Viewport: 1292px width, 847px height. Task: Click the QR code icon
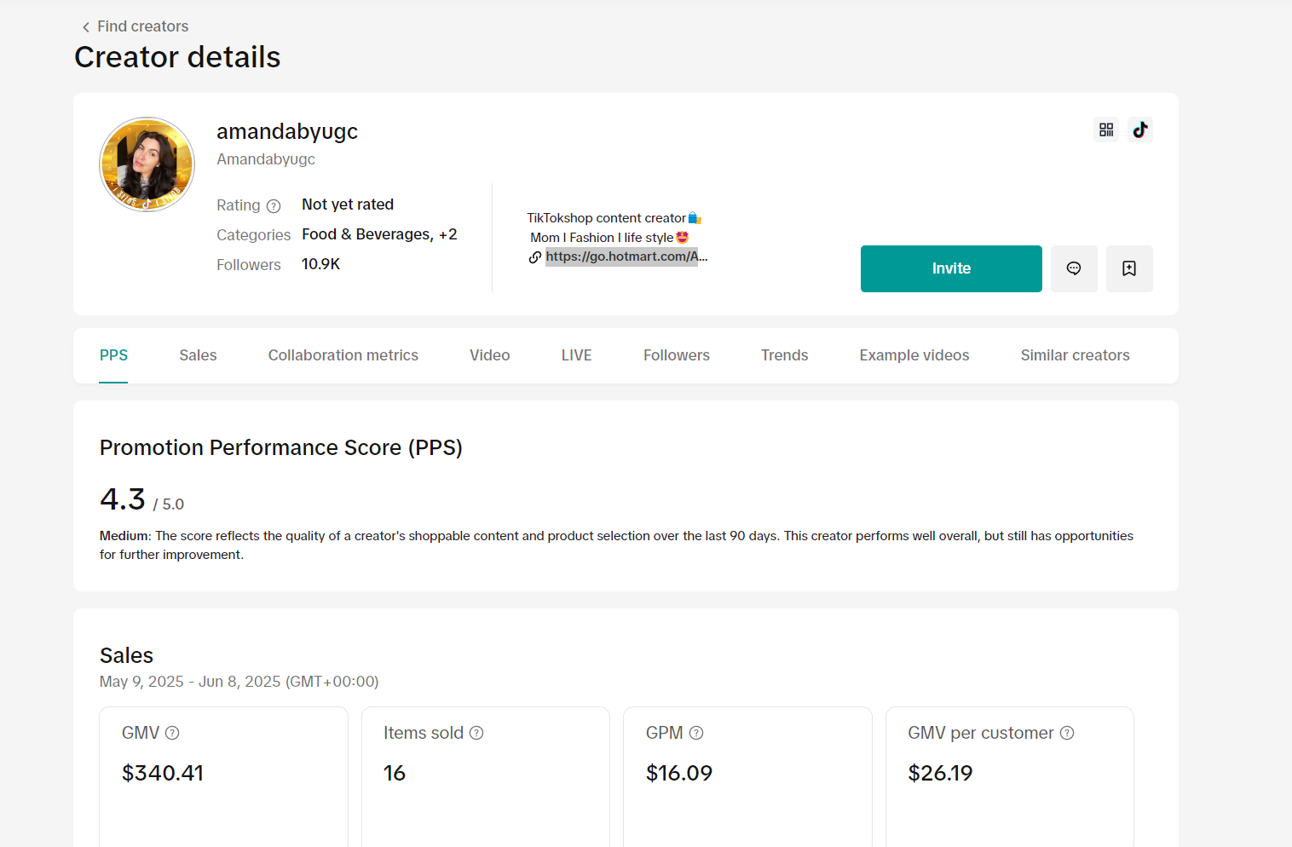pyautogui.click(x=1106, y=130)
